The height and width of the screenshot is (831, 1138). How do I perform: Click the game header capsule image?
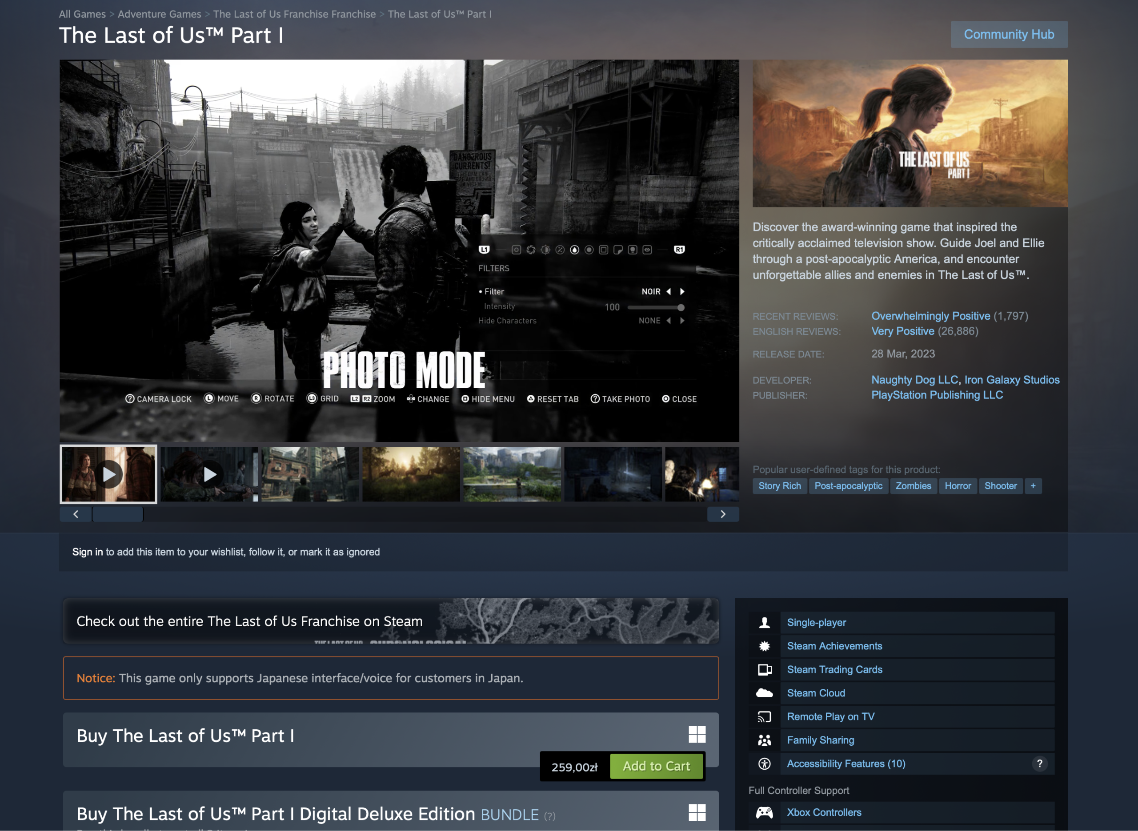pyautogui.click(x=910, y=133)
